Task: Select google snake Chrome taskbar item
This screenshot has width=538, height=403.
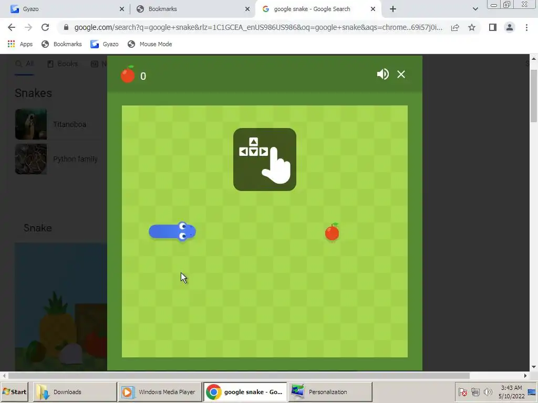Action: (x=245, y=391)
